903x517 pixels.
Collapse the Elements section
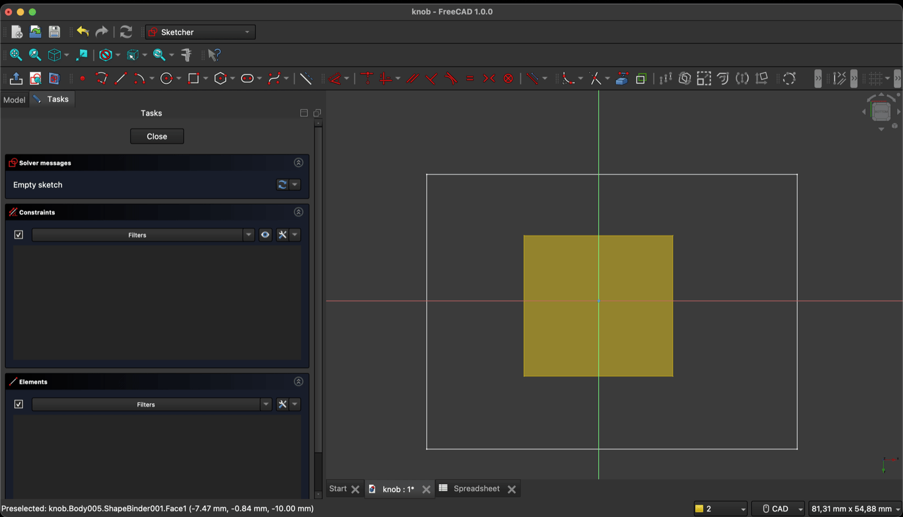pos(299,382)
